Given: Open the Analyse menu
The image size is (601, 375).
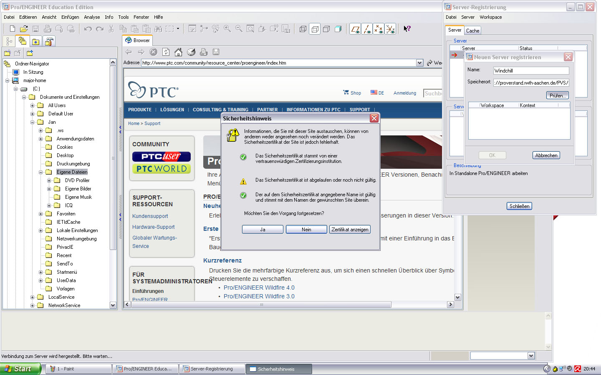Looking at the screenshot, I should [x=92, y=17].
